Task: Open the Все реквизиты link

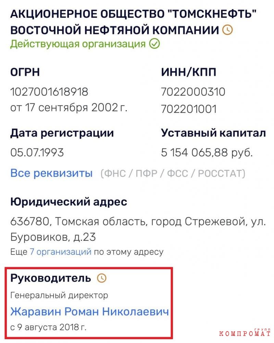Action: pyautogui.click(x=52, y=173)
